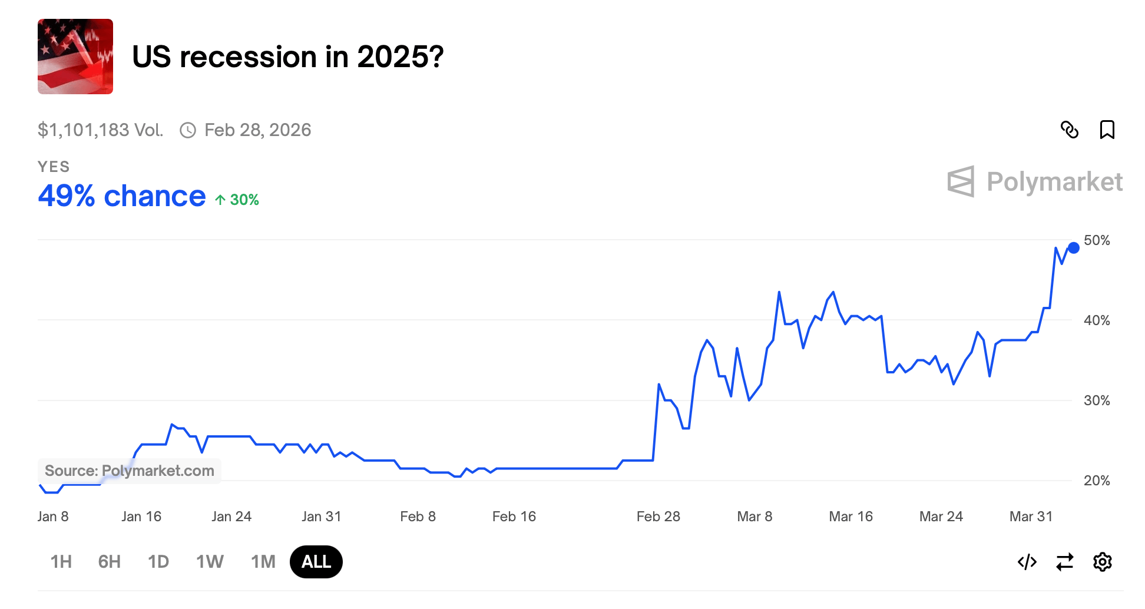Click the 'US recession in 2025?' title
The width and height of the screenshot is (1145, 609).
(x=287, y=57)
